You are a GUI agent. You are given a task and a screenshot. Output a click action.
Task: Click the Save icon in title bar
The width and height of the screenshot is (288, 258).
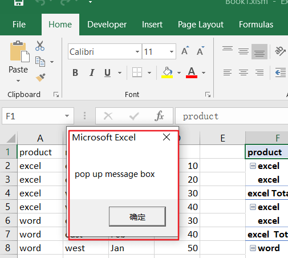coord(19,2)
